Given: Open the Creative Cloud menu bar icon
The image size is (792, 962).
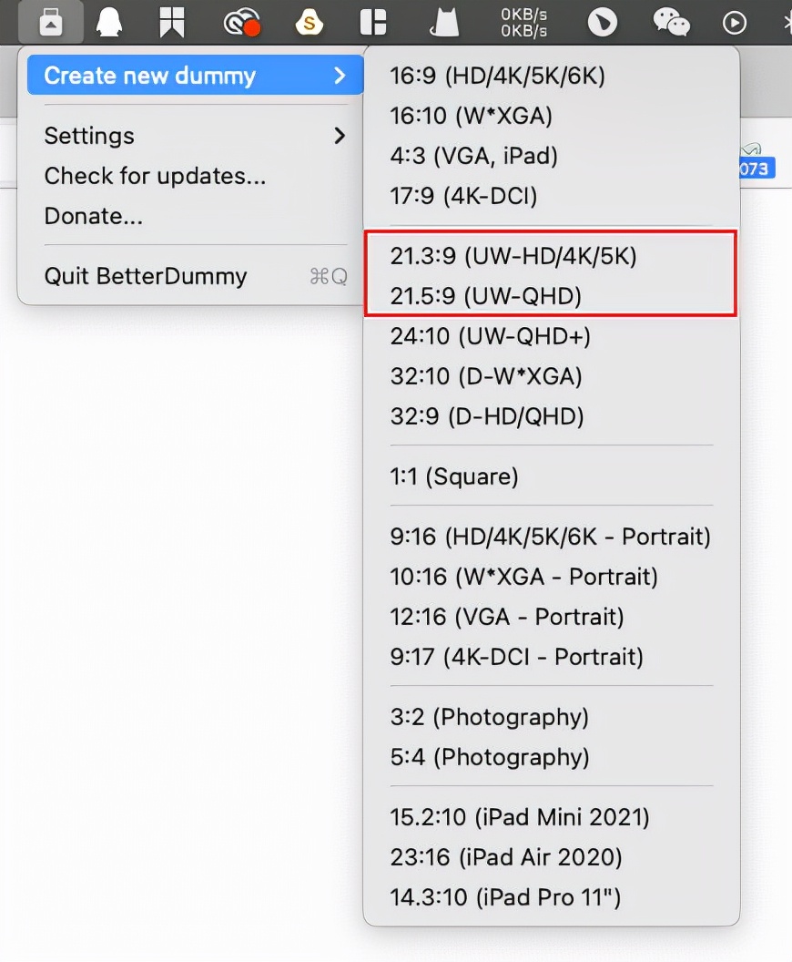Looking at the screenshot, I should coord(242,23).
